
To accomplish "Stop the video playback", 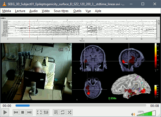I will (23, 112).
